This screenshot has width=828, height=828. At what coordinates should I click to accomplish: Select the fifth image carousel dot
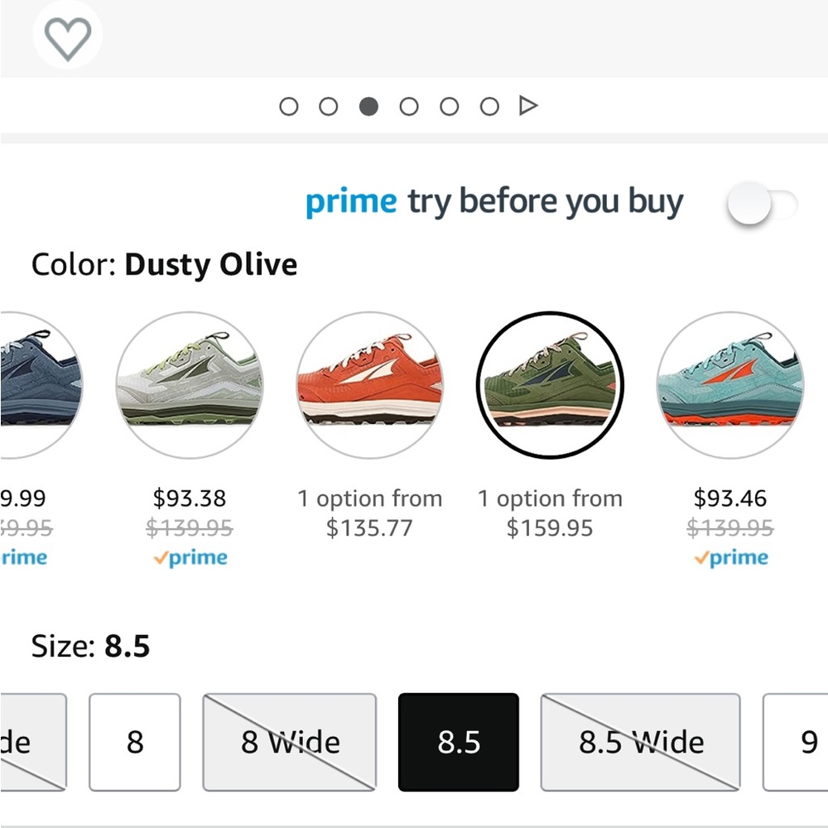pos(450,106)
